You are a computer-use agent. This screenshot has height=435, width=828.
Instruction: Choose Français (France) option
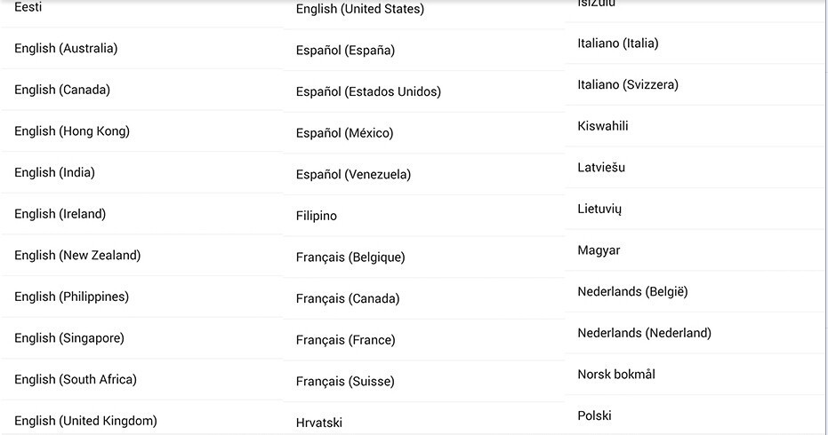[346, 340]
